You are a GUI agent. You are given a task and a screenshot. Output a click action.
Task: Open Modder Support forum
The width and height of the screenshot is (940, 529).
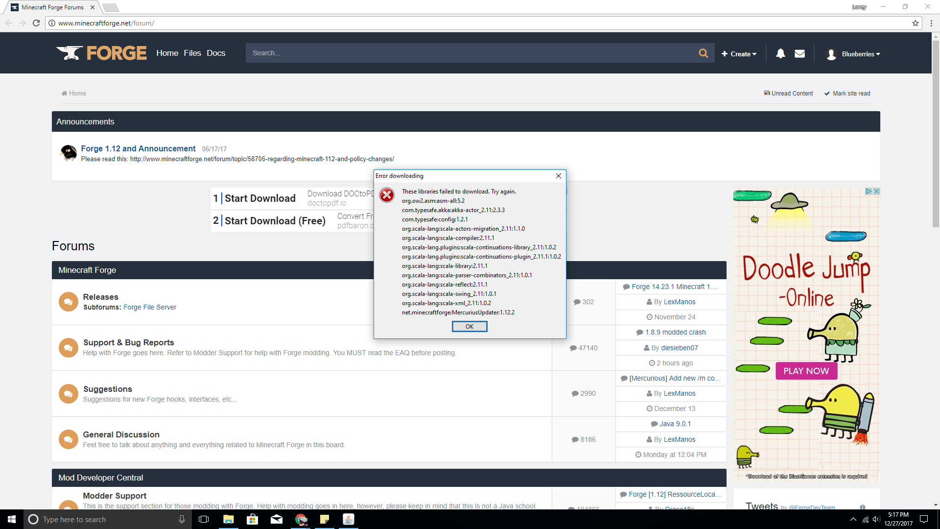point(115,496)
